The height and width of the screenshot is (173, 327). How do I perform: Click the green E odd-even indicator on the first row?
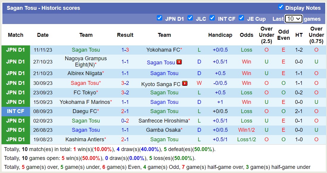tap(283, 50)
